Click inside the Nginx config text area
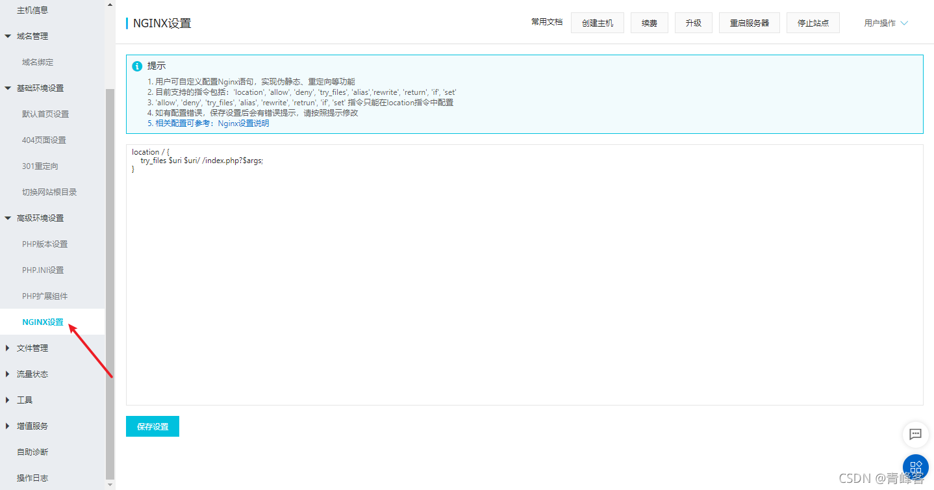 coord(525,275)
